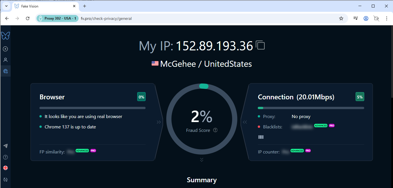
Task: Open the tab search dropdown arrow
Action: click(6, 6)
